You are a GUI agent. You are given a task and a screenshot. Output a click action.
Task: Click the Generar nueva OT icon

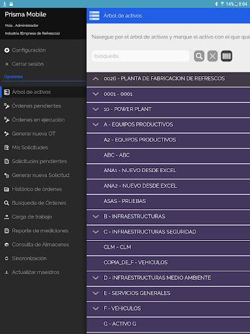tap(7, 134)
